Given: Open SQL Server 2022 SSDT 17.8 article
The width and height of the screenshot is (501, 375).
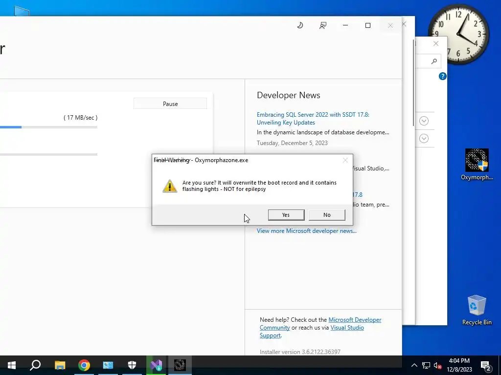Looking at the screenshot, I should [313, 118].
